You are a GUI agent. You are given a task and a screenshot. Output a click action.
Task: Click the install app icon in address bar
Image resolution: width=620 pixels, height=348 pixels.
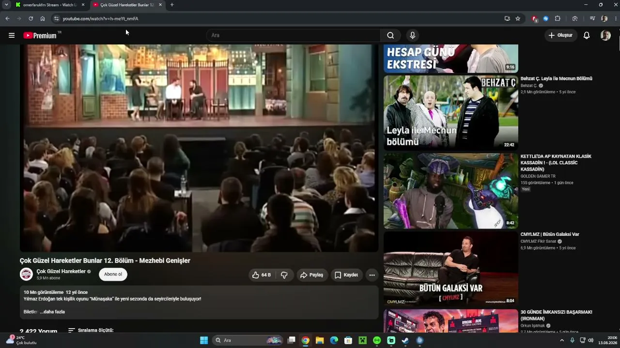click(x=507, y=18)
